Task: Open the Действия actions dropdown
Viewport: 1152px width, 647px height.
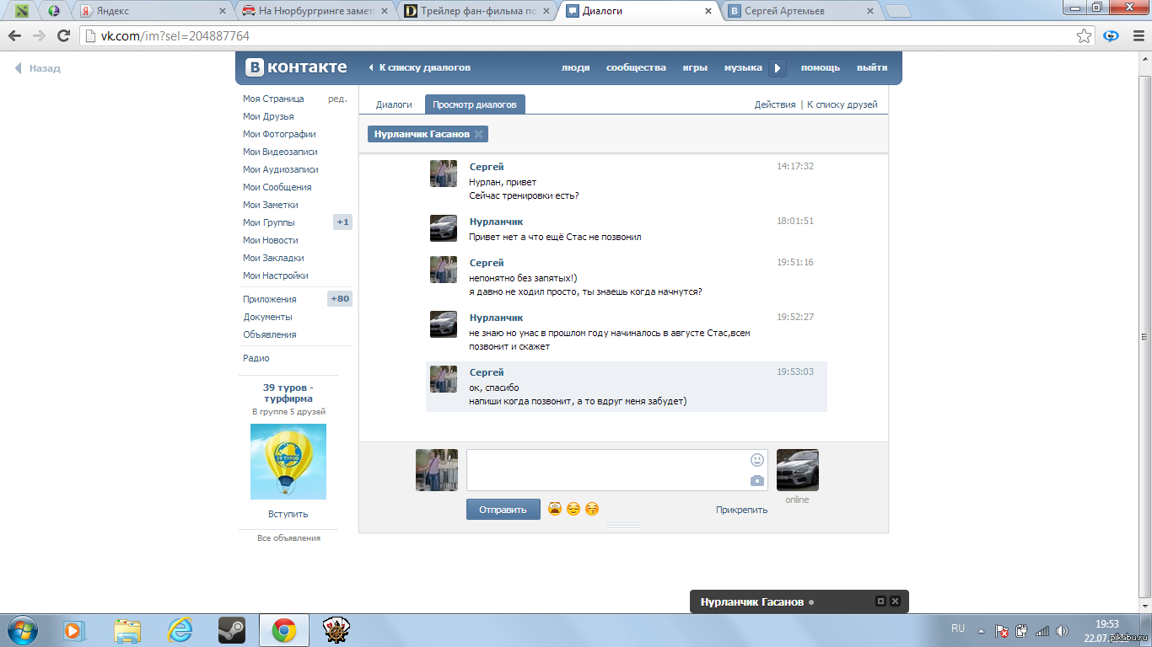Action: pos(774,104)
